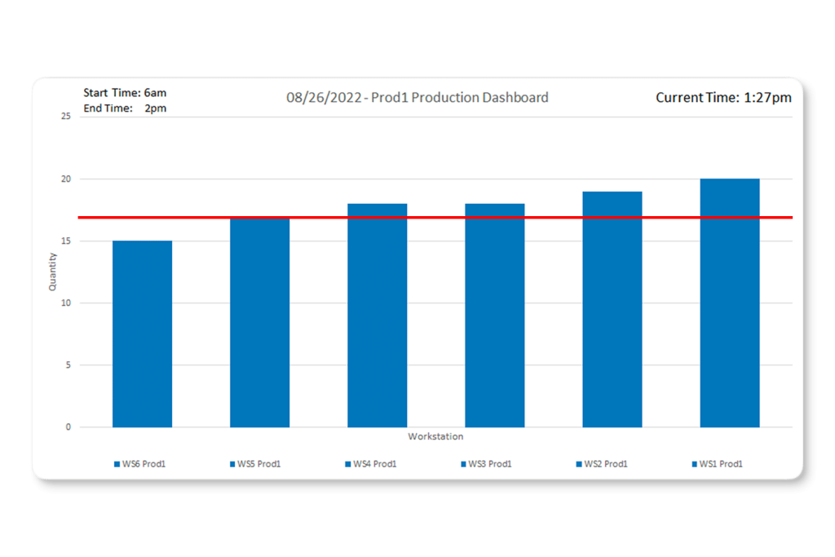Image resolution: width=835 pixels, height=557 pixels.
Task: Click the Workstation horizontal axis title
Action: click(435, 436)
